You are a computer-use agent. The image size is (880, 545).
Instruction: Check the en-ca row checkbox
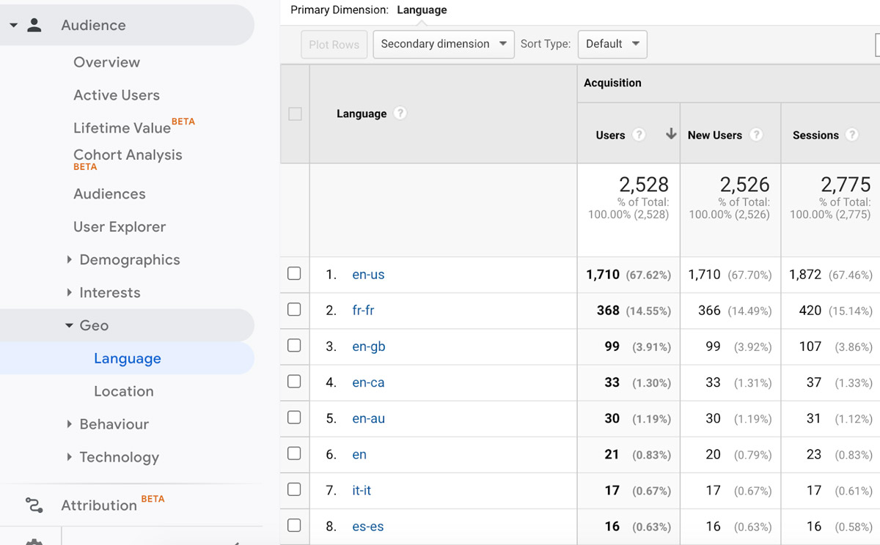click(x=294, y=381)
